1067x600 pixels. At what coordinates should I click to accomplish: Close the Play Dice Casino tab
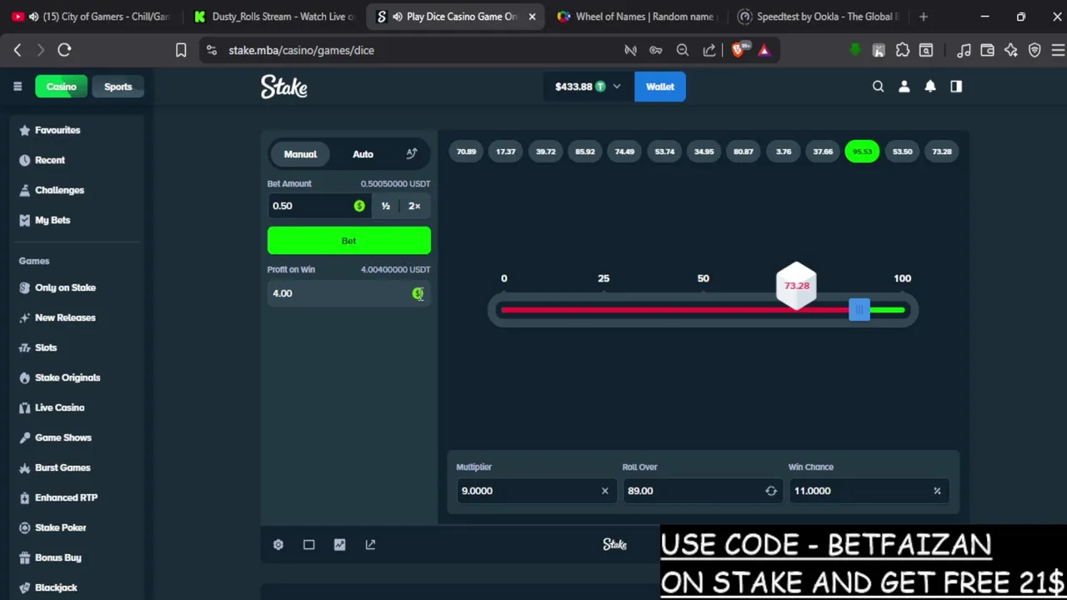click(532, 17)
